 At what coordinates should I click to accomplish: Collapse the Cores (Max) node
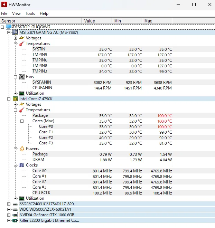[22, 121]
